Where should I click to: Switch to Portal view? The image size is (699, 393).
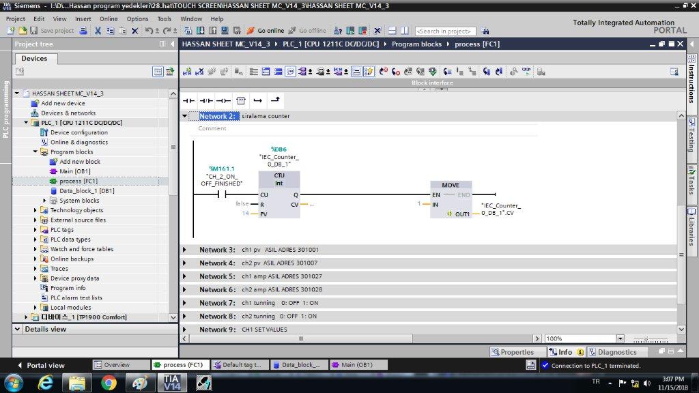[41, 366]
